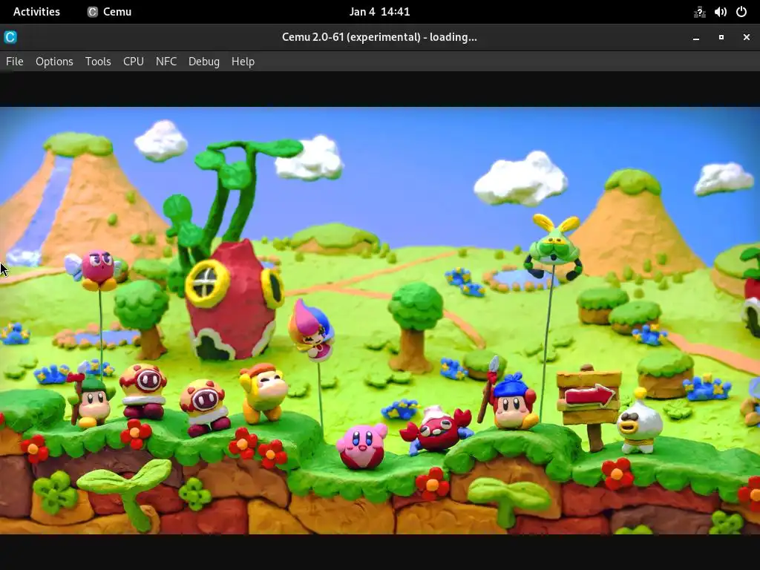Open the Activities overview
The height and width of the screenshot is (570, 760).
36,12
